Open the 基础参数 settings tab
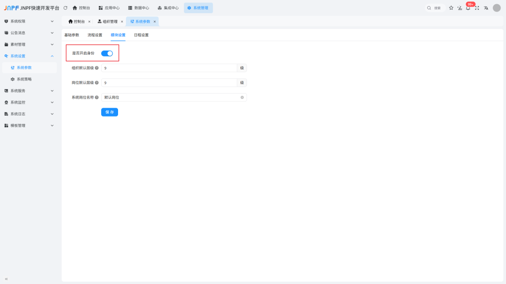 72,35
